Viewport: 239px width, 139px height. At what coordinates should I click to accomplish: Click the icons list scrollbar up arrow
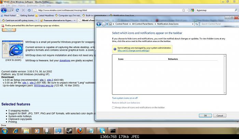(225, 56)
